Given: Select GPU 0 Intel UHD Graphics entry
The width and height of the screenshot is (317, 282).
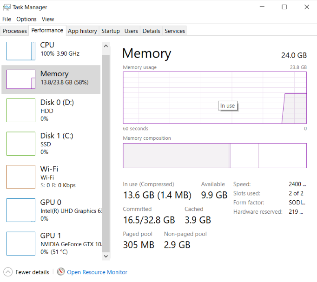Looking at the screenshot, I should coord(51,210).
